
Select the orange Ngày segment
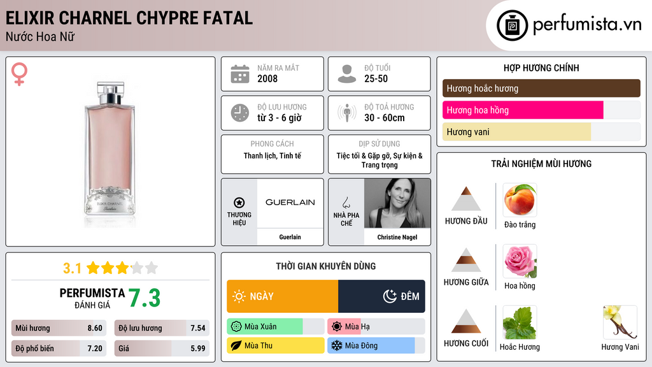(282, 296)
